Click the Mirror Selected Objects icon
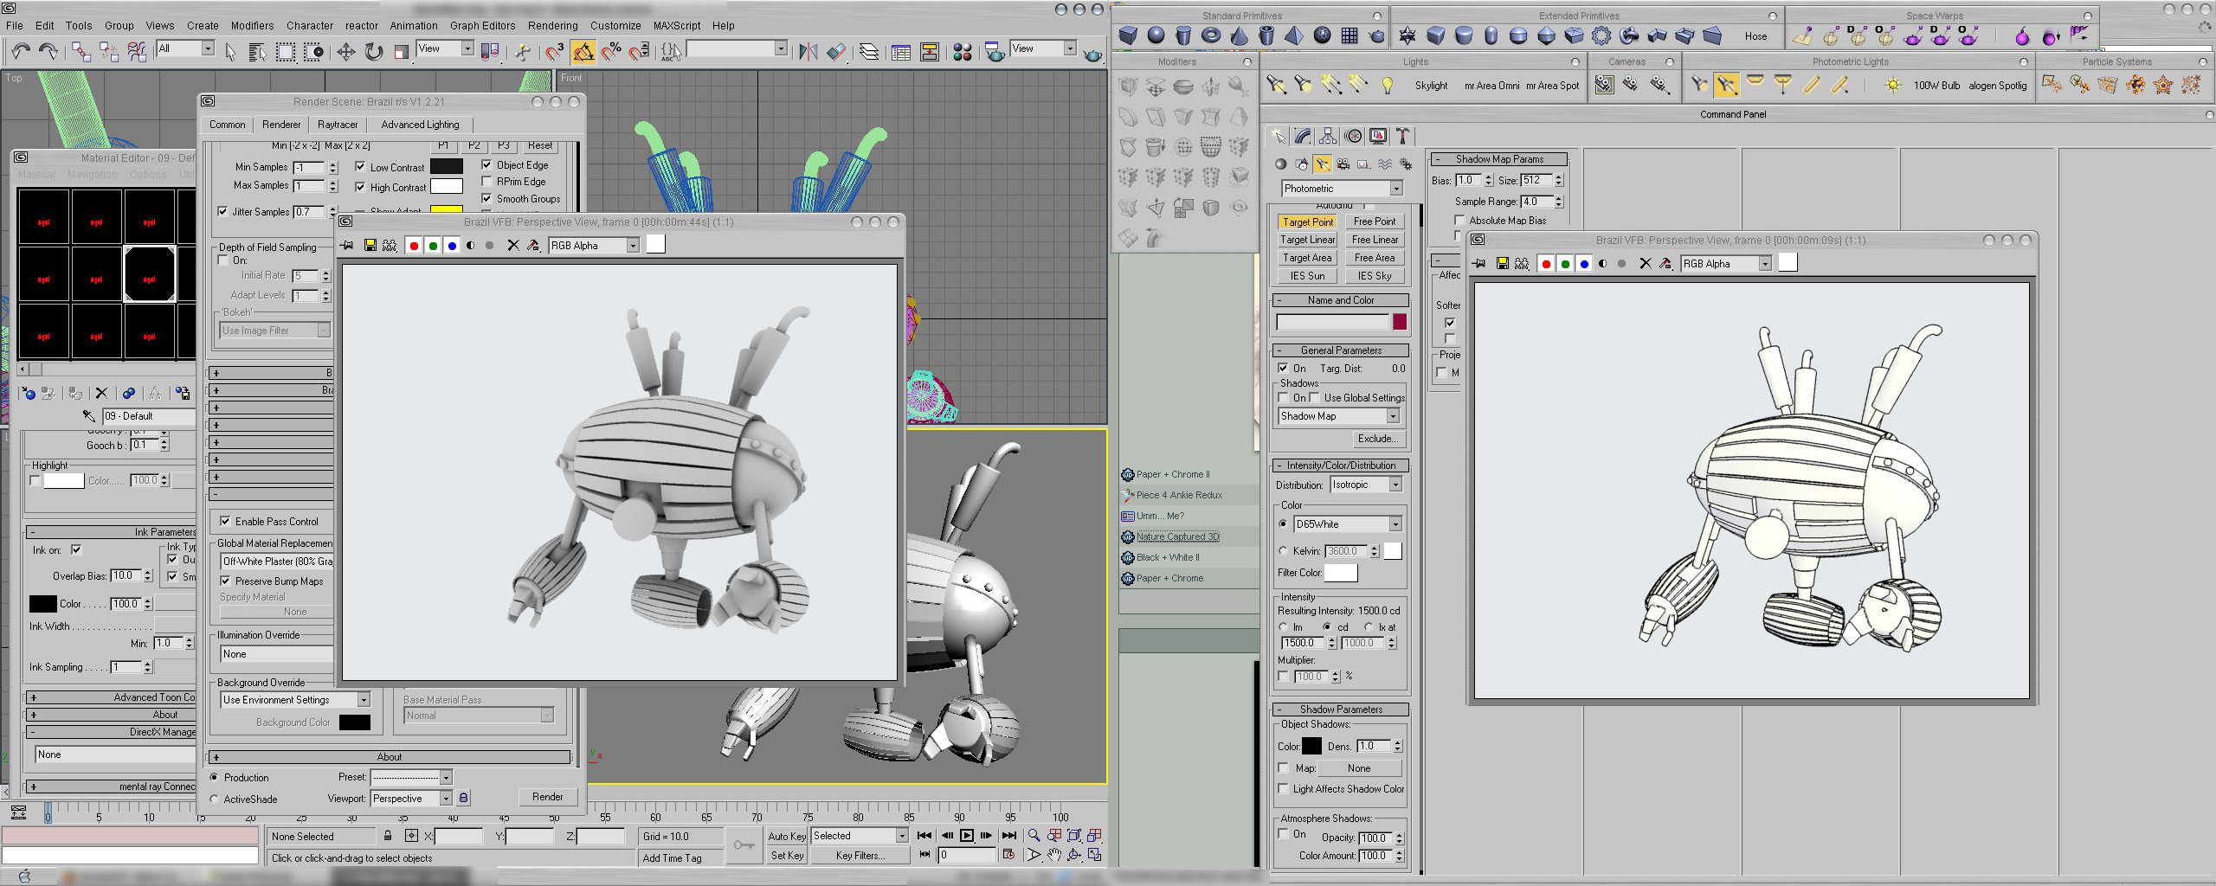2216x886 pixels. point(808,52)
